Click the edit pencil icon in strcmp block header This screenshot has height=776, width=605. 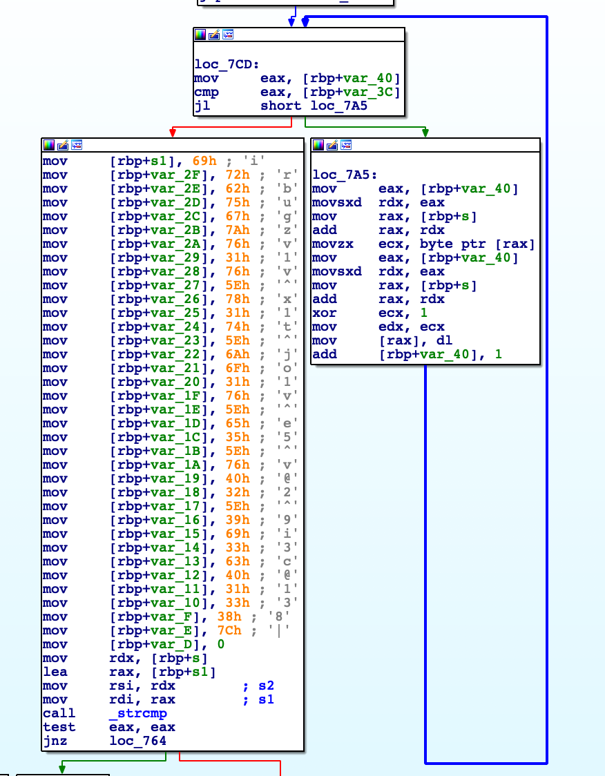62,145
